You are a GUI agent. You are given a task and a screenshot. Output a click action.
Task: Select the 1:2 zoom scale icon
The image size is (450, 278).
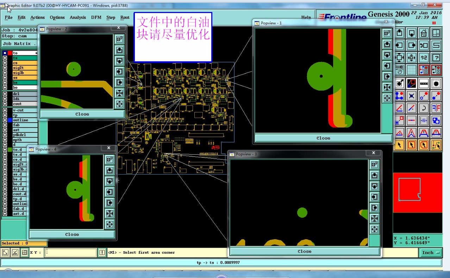coord(424,57)
